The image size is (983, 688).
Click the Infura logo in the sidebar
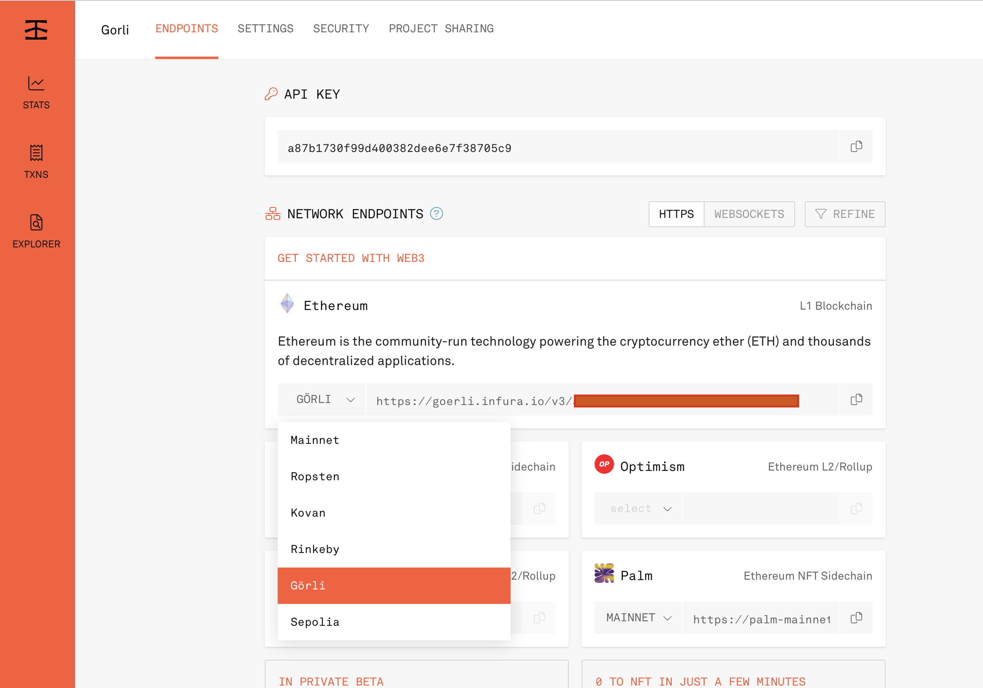tap(36, 30)
